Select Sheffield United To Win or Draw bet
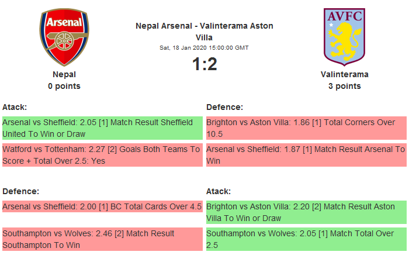This screenshot has height=269, width=409. pos(102,128)
